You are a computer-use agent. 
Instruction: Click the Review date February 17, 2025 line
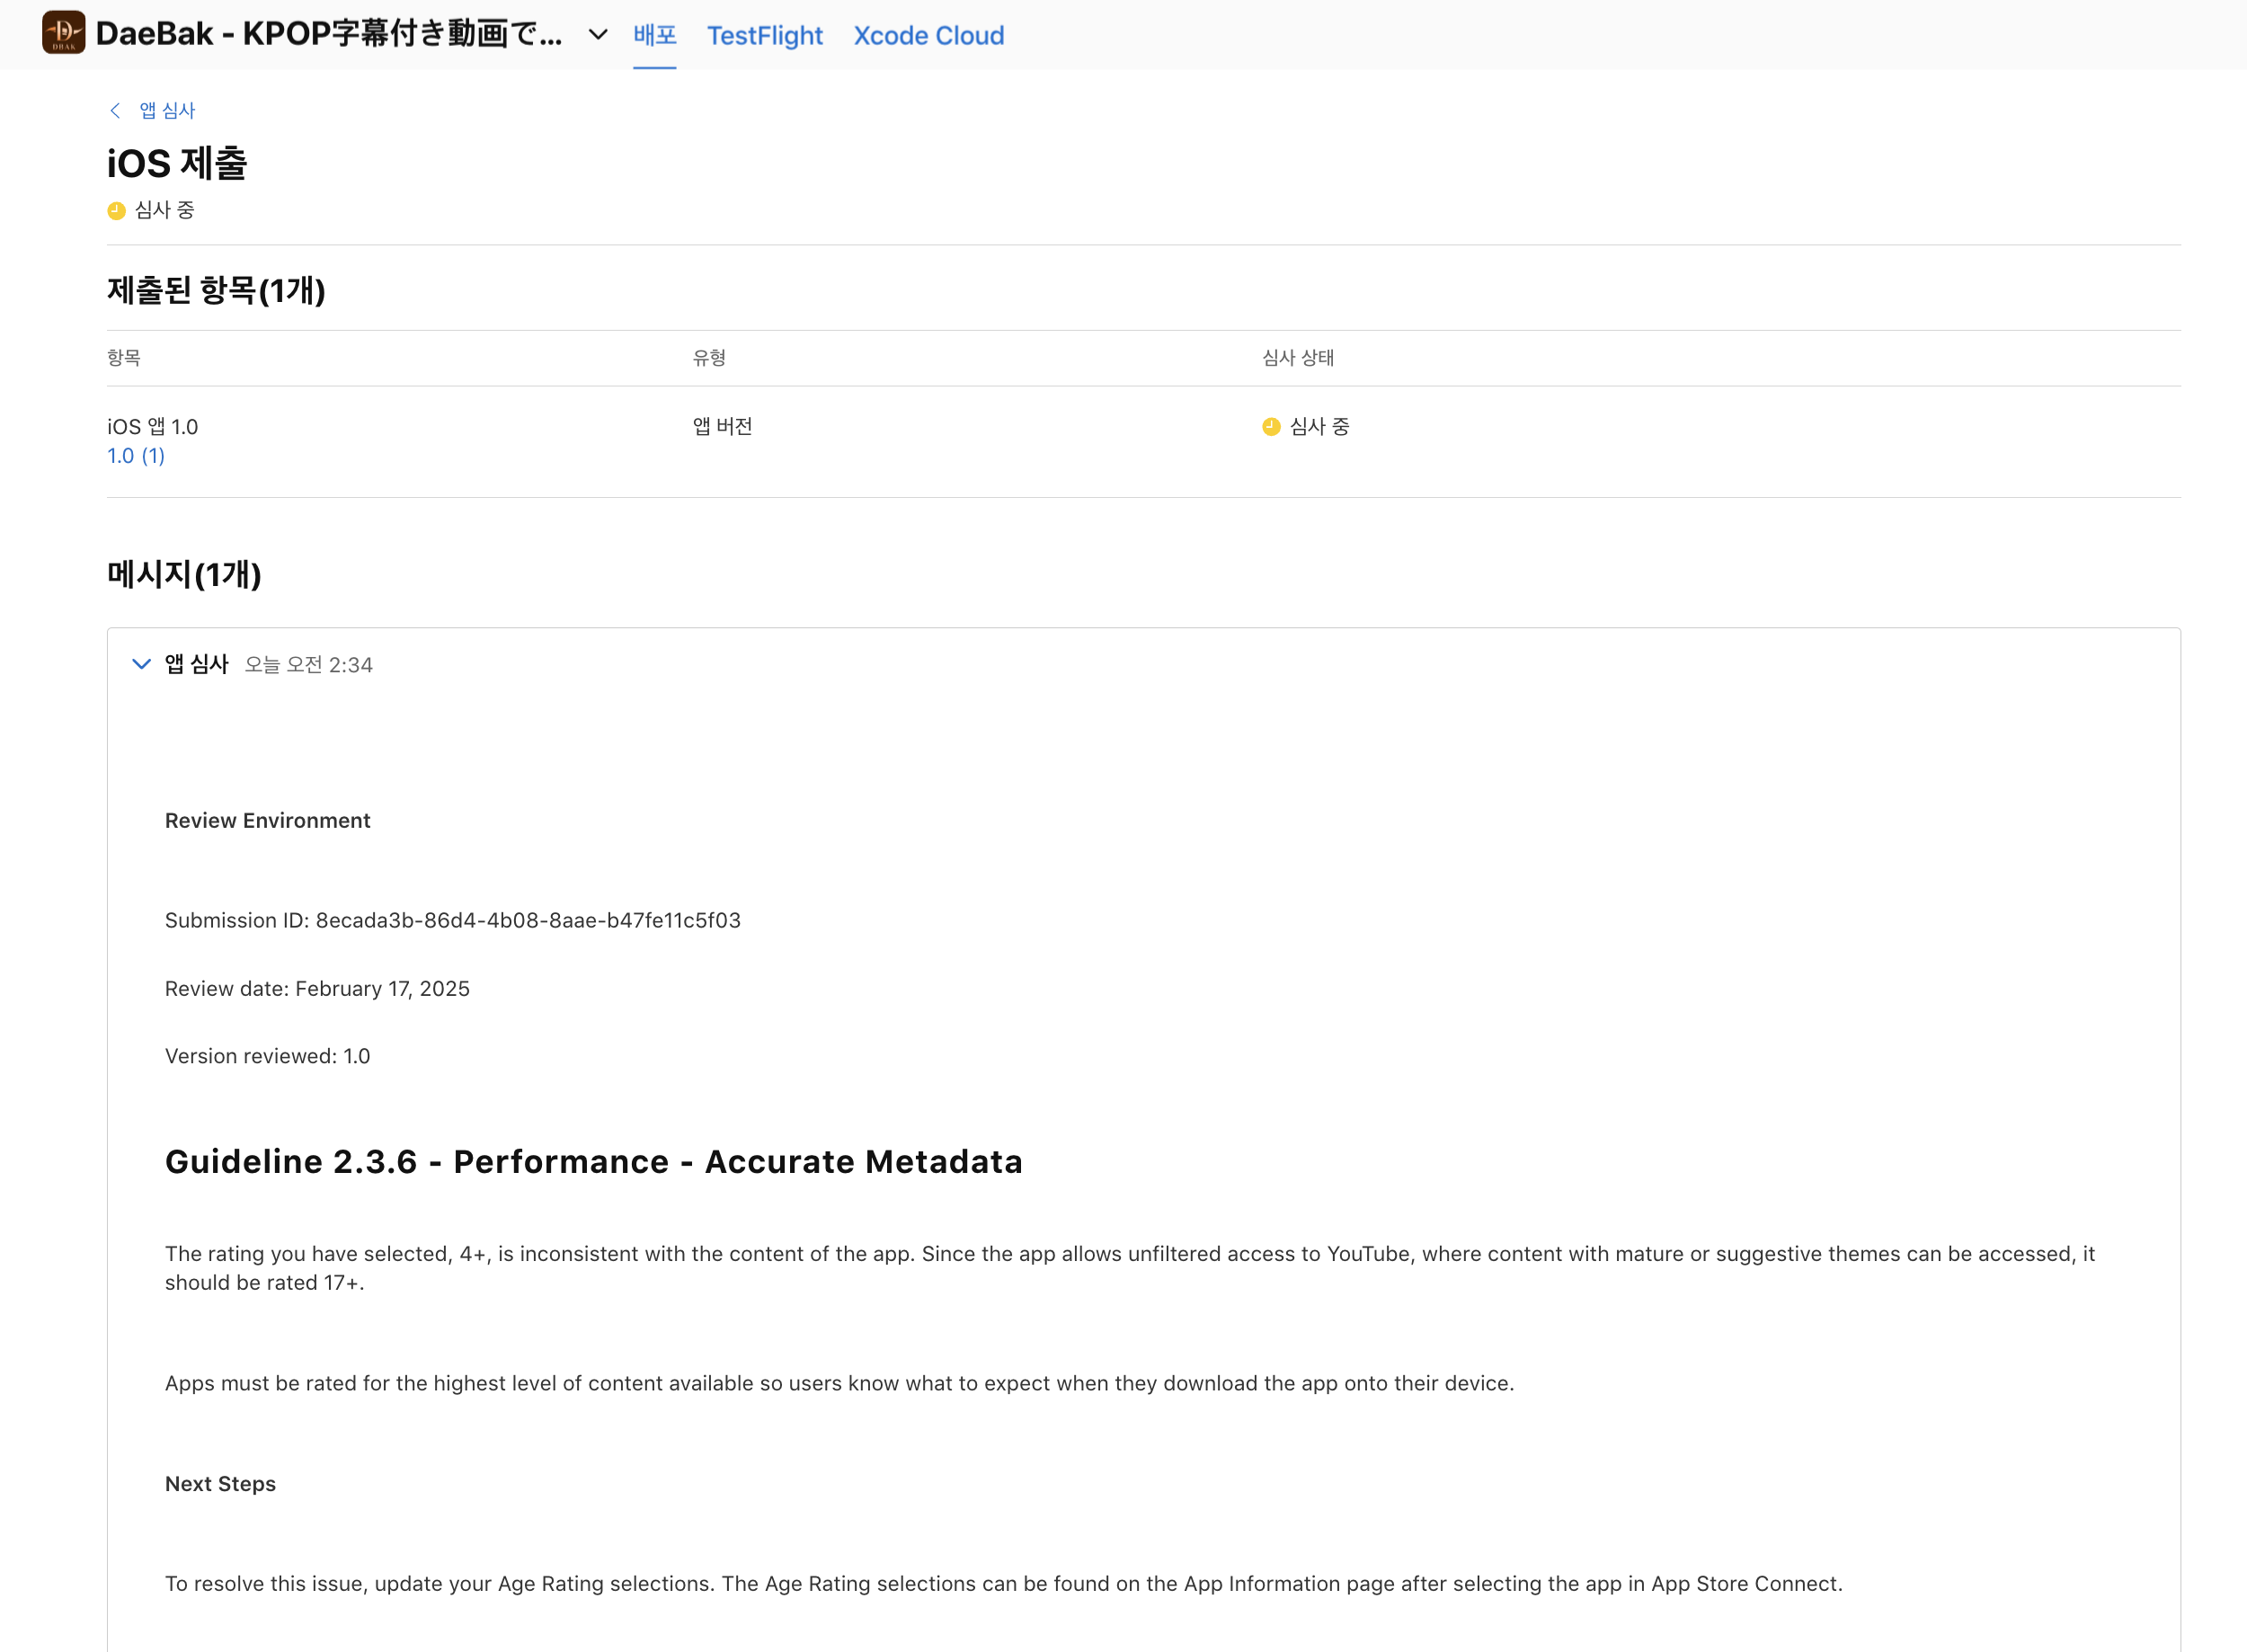pos(317,988)
